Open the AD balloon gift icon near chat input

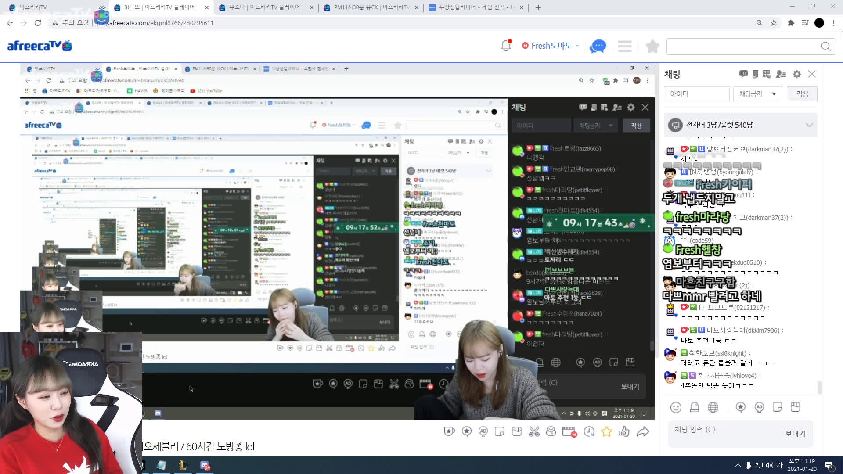[x=760, y=407]
